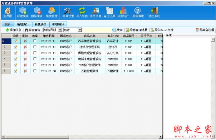This screenshot has width=216, height=140.
Task: Click the date cell 2015-01-08
Action: [x=49, y=71]
